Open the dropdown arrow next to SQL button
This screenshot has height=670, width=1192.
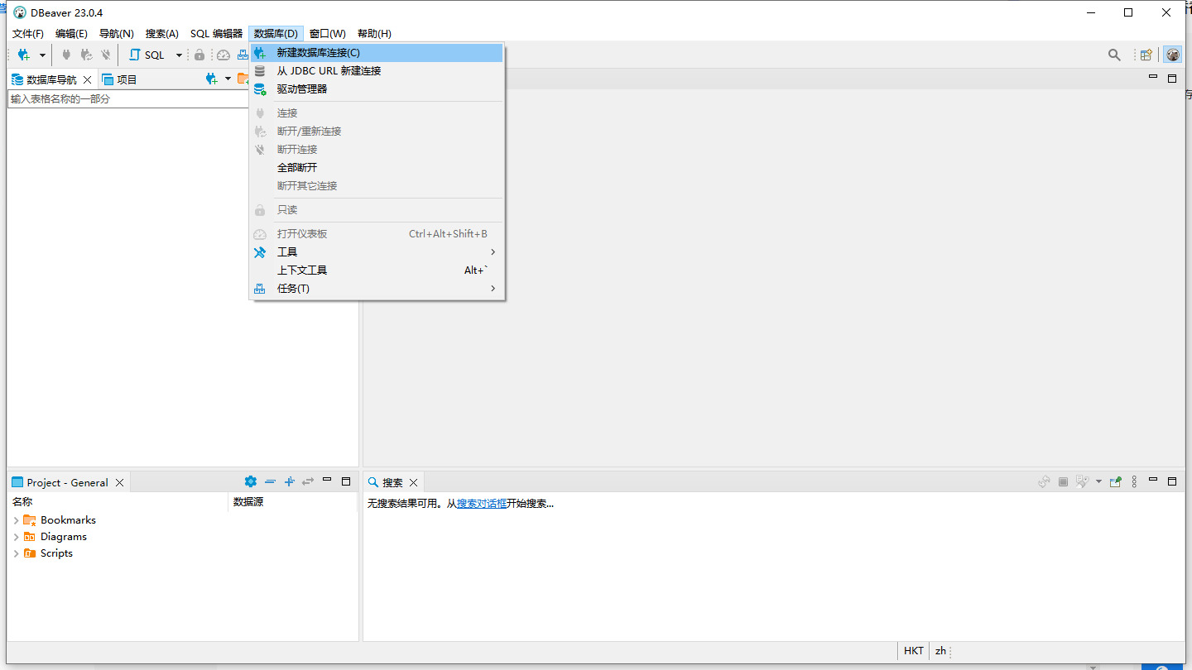point(179,55)
